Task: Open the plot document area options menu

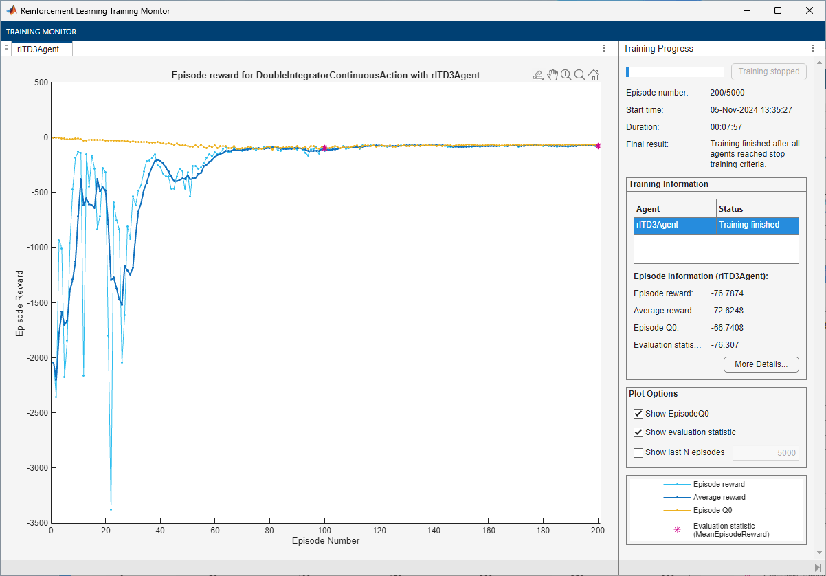Action: pos(604,48)
